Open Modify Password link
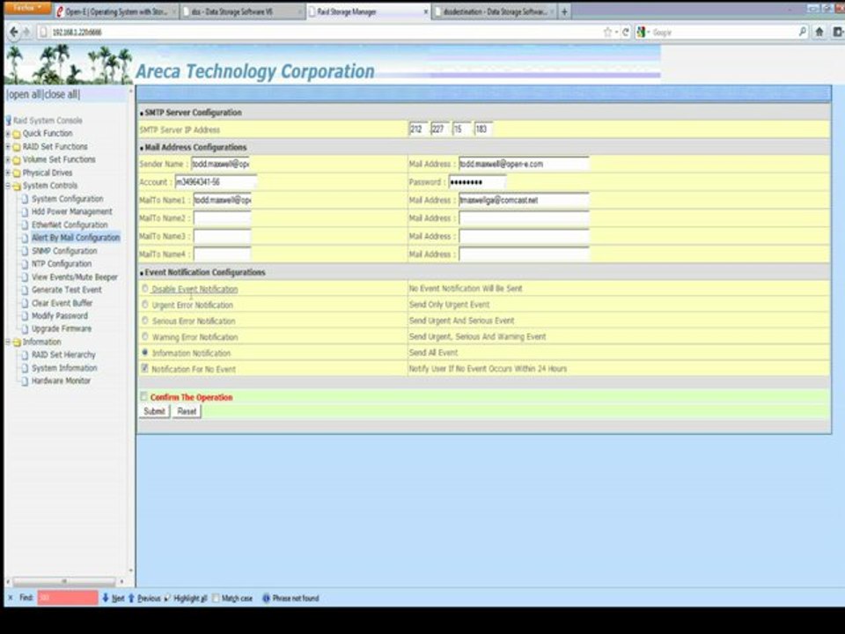The image size is (845, 634). (59, 316)
